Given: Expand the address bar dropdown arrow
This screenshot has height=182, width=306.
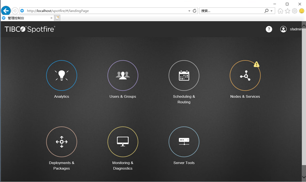Looking at the screenshot, I should tap(189, 11).
